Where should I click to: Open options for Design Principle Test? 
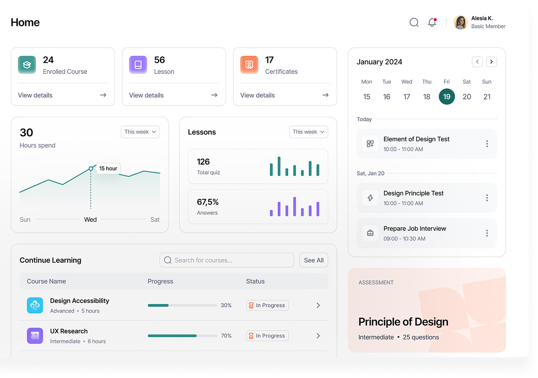click(x=487, y=198)
